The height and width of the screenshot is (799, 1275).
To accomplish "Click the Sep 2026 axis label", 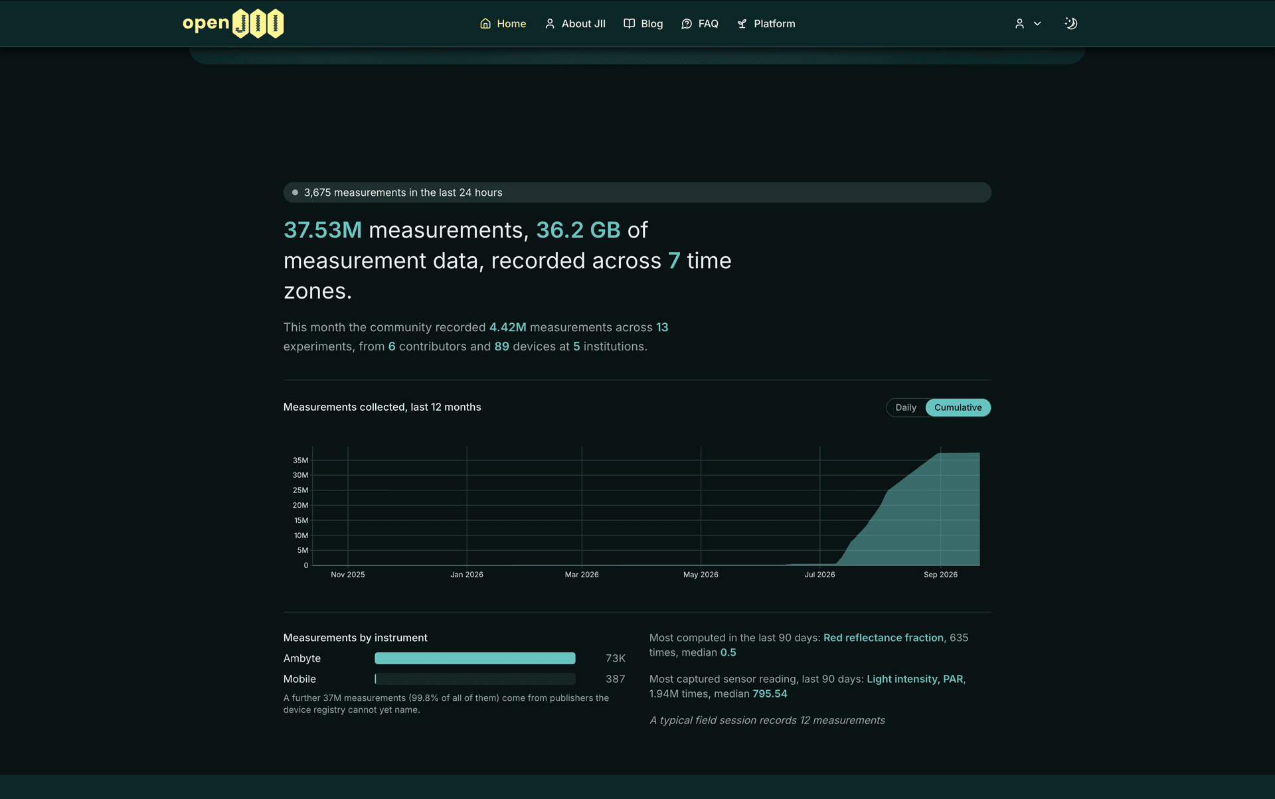I will [x=940, y=575].
